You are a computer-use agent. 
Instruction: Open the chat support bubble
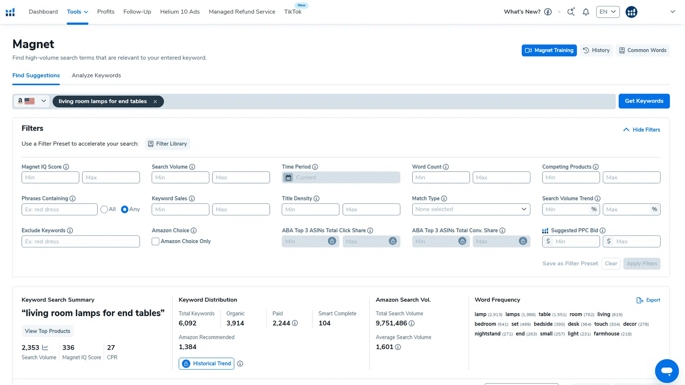667,371
